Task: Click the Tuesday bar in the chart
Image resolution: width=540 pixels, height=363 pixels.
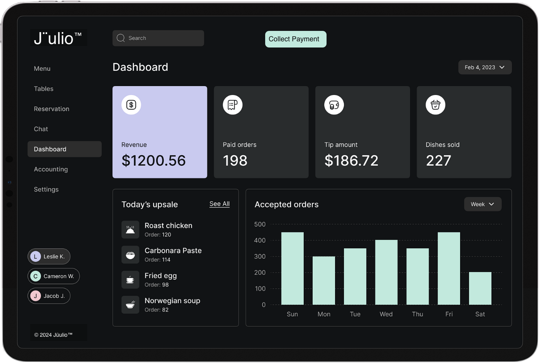Action: click(x=355, y=276)
